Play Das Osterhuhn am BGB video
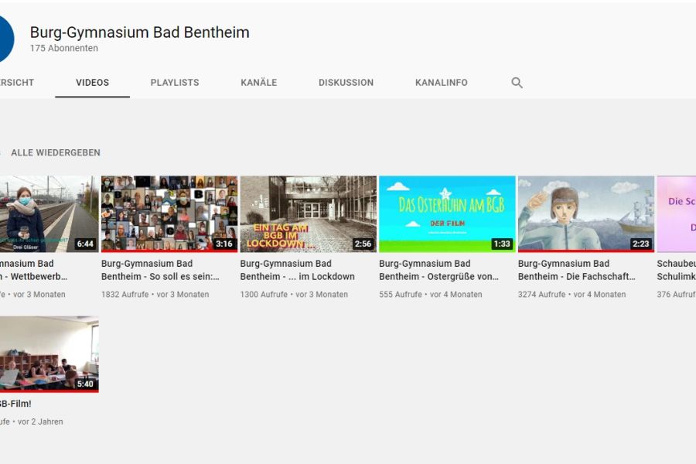This screenshot has width=696, height=464. [x=447, y=214]
